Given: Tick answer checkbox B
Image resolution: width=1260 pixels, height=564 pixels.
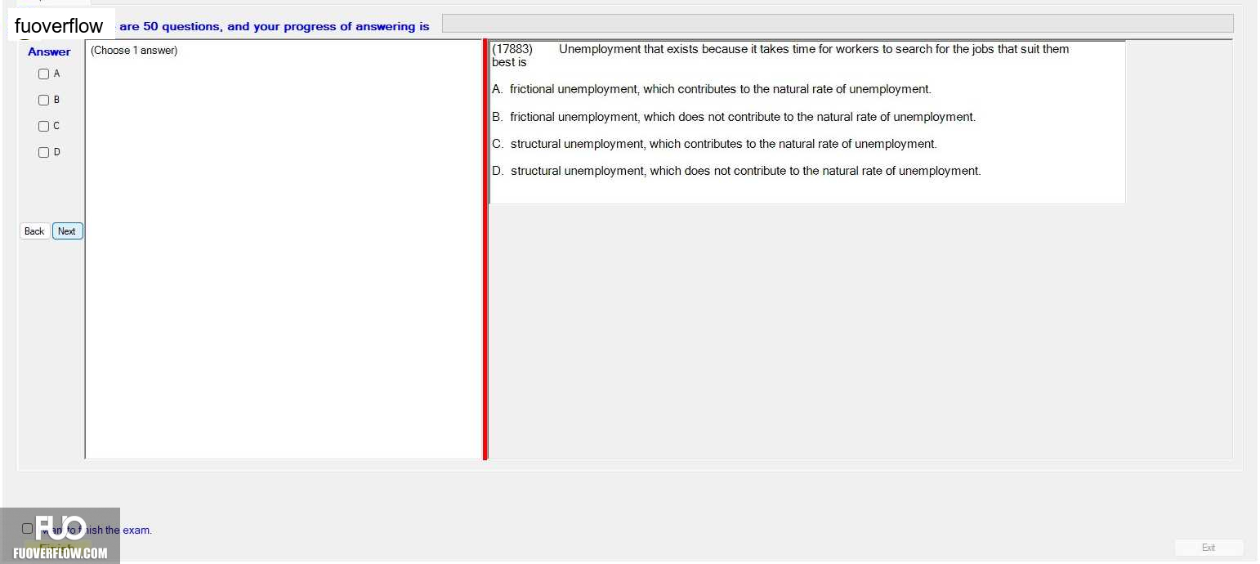Looking at the screenshot, I should pyautogui.click(x=44, y=100).
